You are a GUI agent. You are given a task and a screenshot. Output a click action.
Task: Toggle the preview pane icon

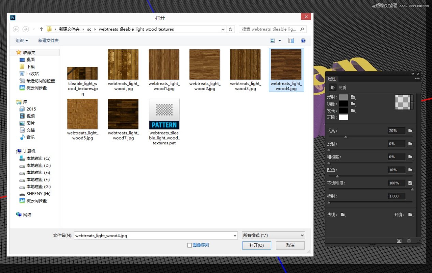pos(291,41)
